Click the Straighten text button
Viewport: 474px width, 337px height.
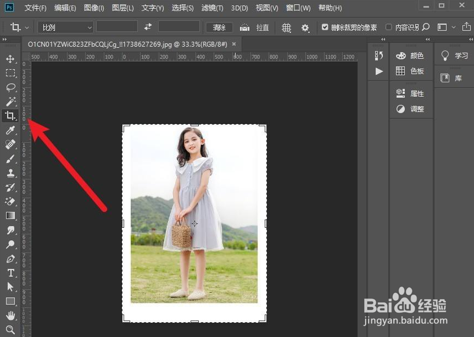263,27
